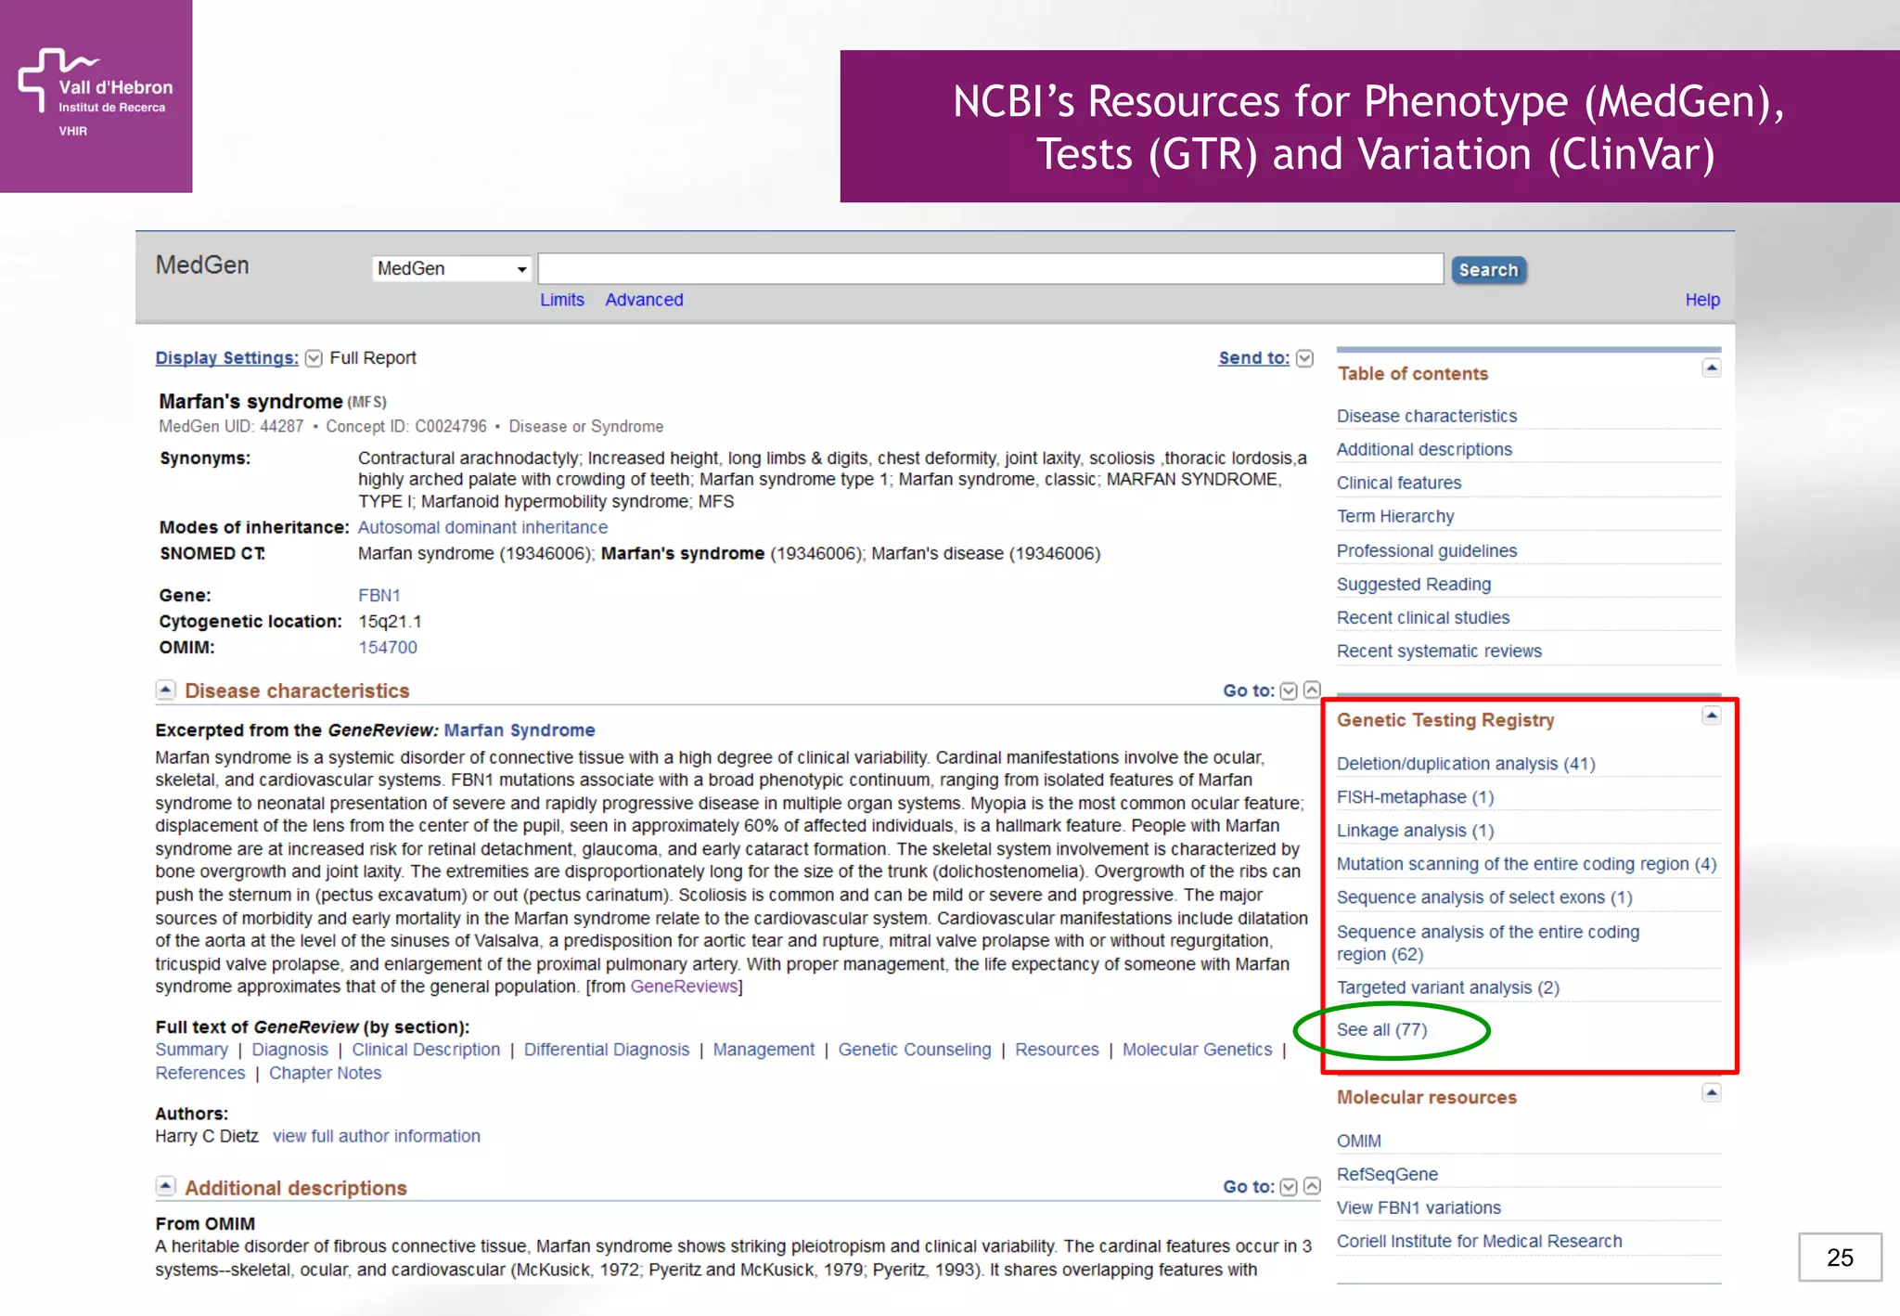
Task: Open Differential Diagnosis section
Action: point(607,1050)
